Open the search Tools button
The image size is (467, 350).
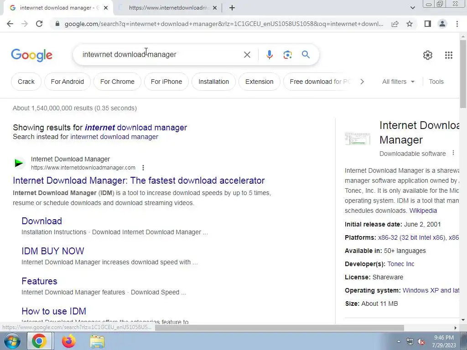(x=436, y=82)
